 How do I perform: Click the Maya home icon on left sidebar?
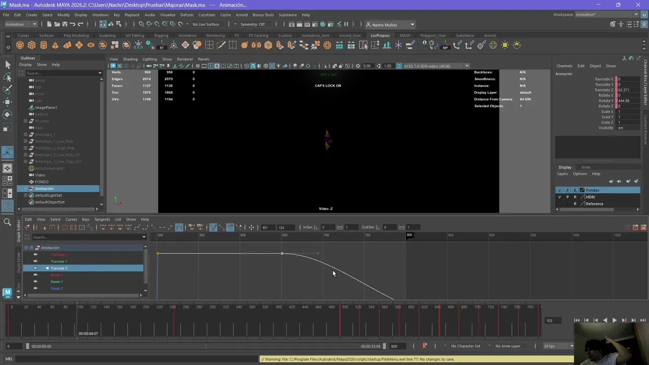coord(7,292)
